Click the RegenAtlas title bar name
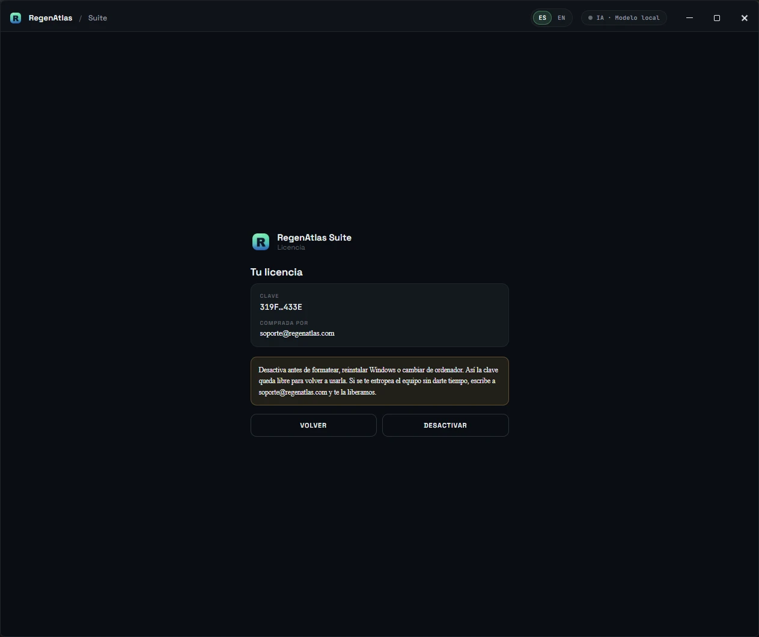 (x=50, y=18)
